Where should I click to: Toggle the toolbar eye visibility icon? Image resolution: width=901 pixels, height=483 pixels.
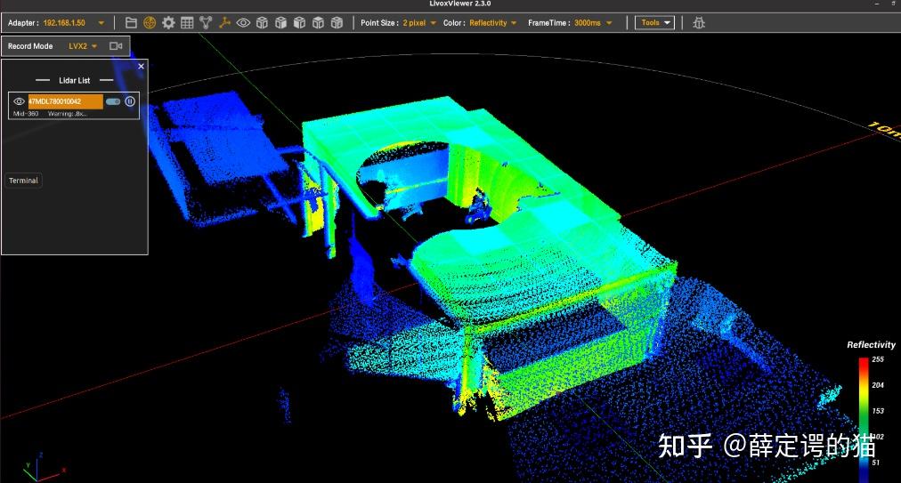pyautogui.click(x=243, y=22)
